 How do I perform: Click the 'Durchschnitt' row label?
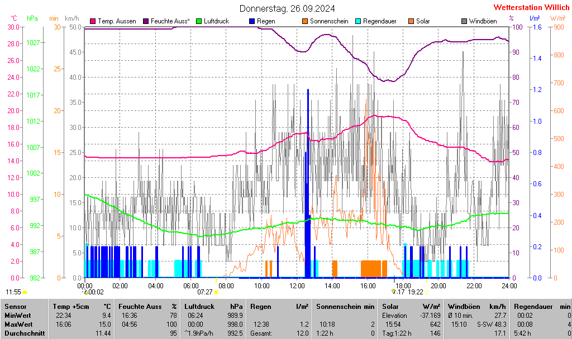coord(25,333)
